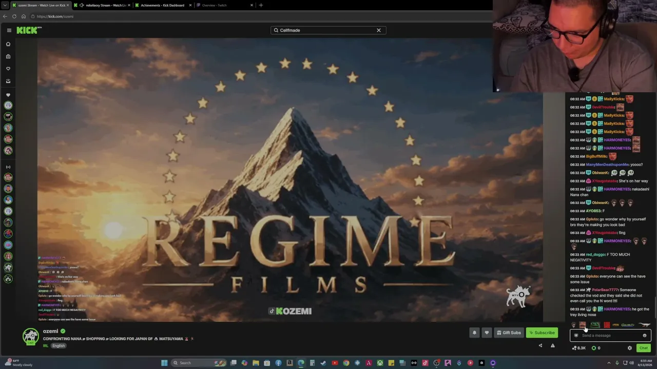657x369 pixels.
Task: Share the stream using the share icon
Action: (540, 345)
